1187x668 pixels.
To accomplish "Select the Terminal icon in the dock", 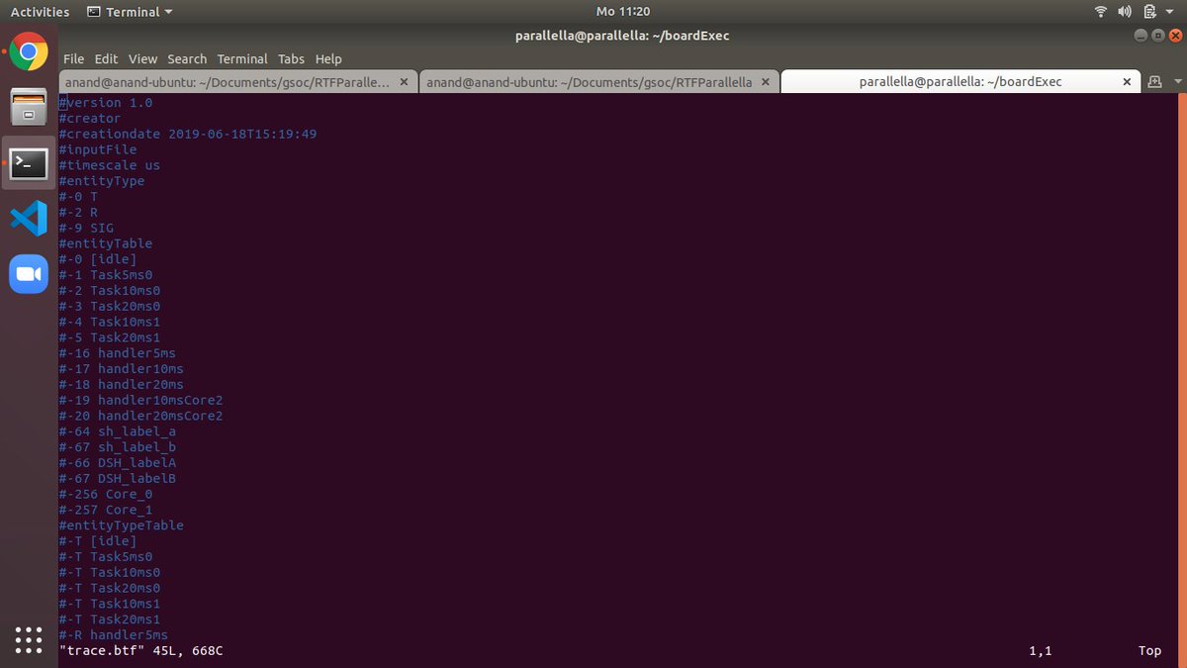I will pyautogui.click(x=29, y=163).
